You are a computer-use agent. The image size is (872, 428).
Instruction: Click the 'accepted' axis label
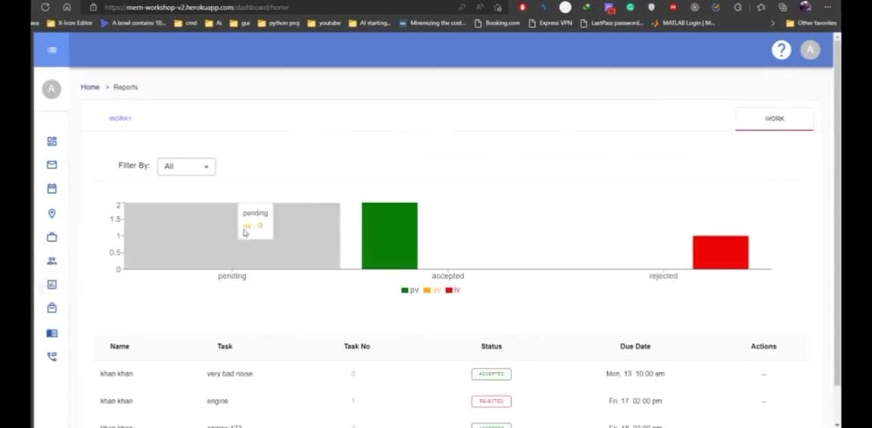447,276
